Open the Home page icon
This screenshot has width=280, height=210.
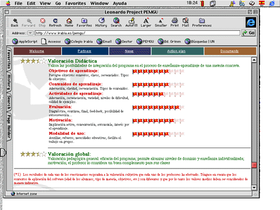69,23
